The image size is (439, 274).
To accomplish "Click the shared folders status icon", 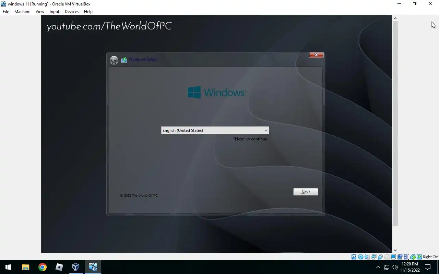I will point(387,257).
